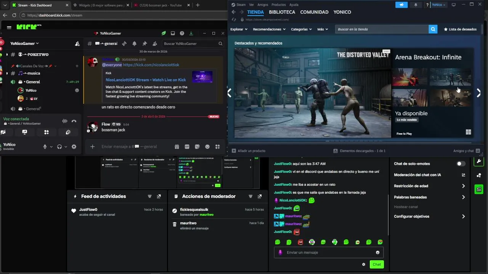
Task: Show pinned messages in Discord channel
Action: [x=144, y=43]
